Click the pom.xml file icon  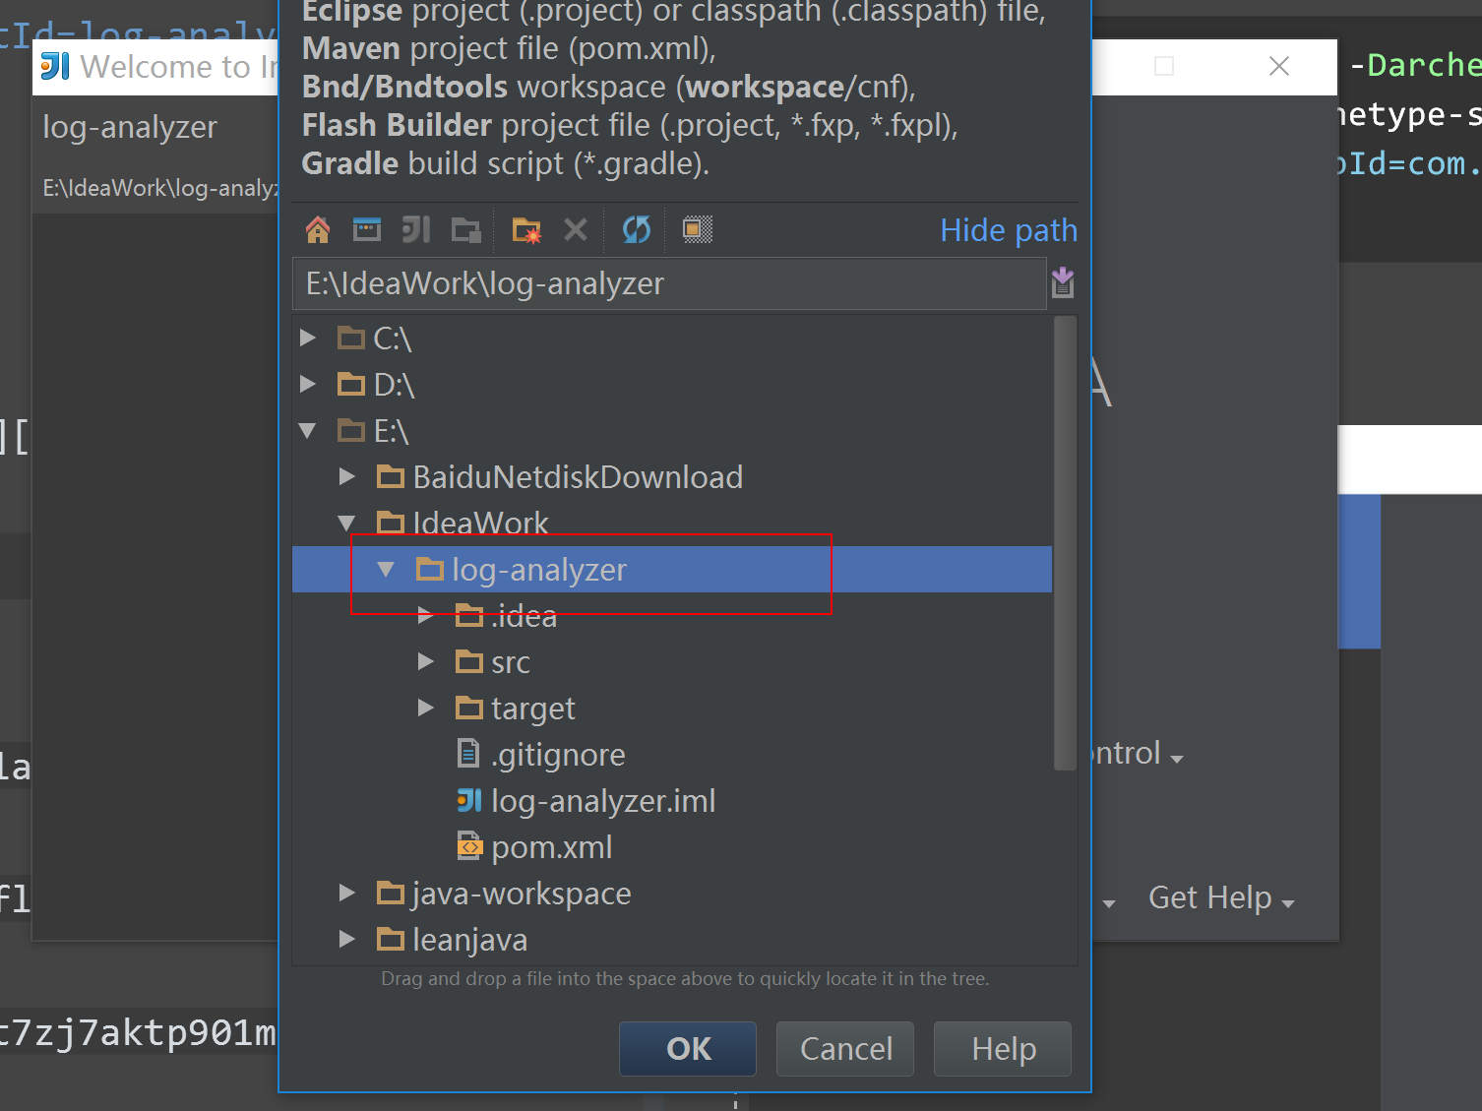click(469, 845)
